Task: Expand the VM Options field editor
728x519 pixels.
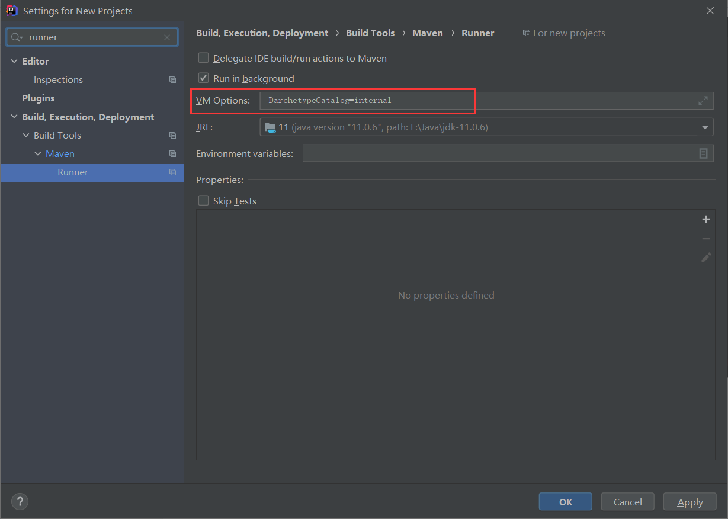Action: click(703, 101)
